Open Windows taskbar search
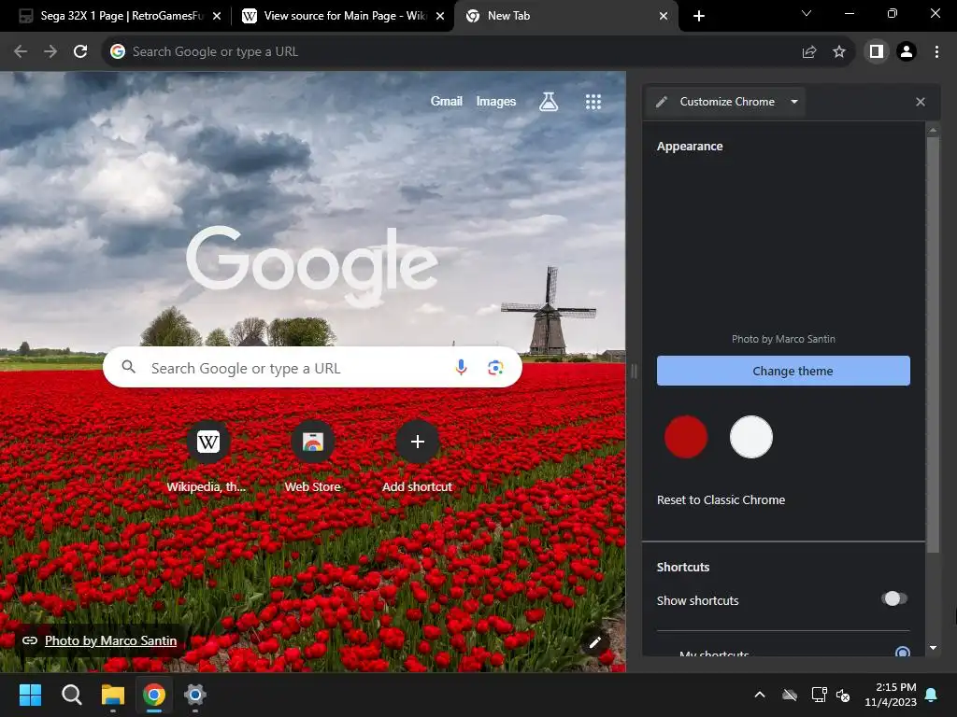Viewport: 957px width, 717px height. click(x=71, y=695)
